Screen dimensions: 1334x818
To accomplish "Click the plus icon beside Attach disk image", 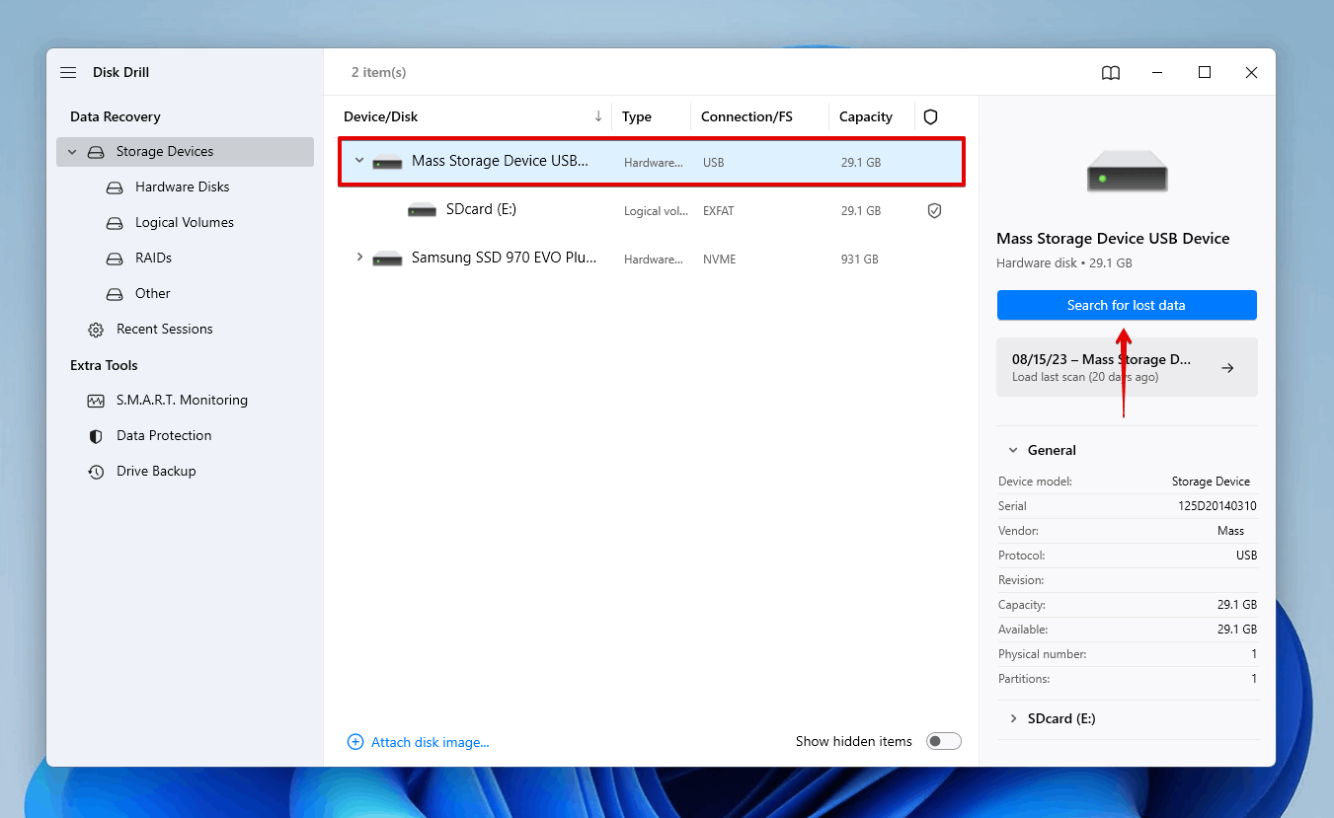I will [x=355, y=742].
